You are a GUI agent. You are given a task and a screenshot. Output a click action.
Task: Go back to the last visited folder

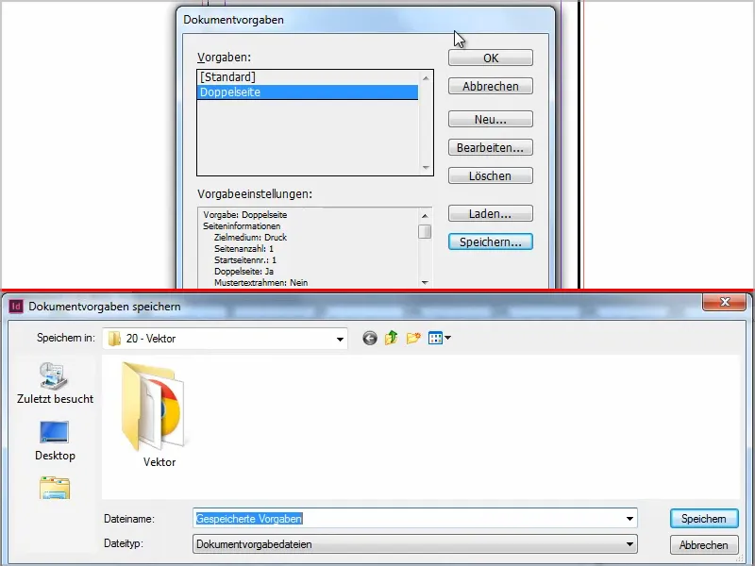point(369,339)
